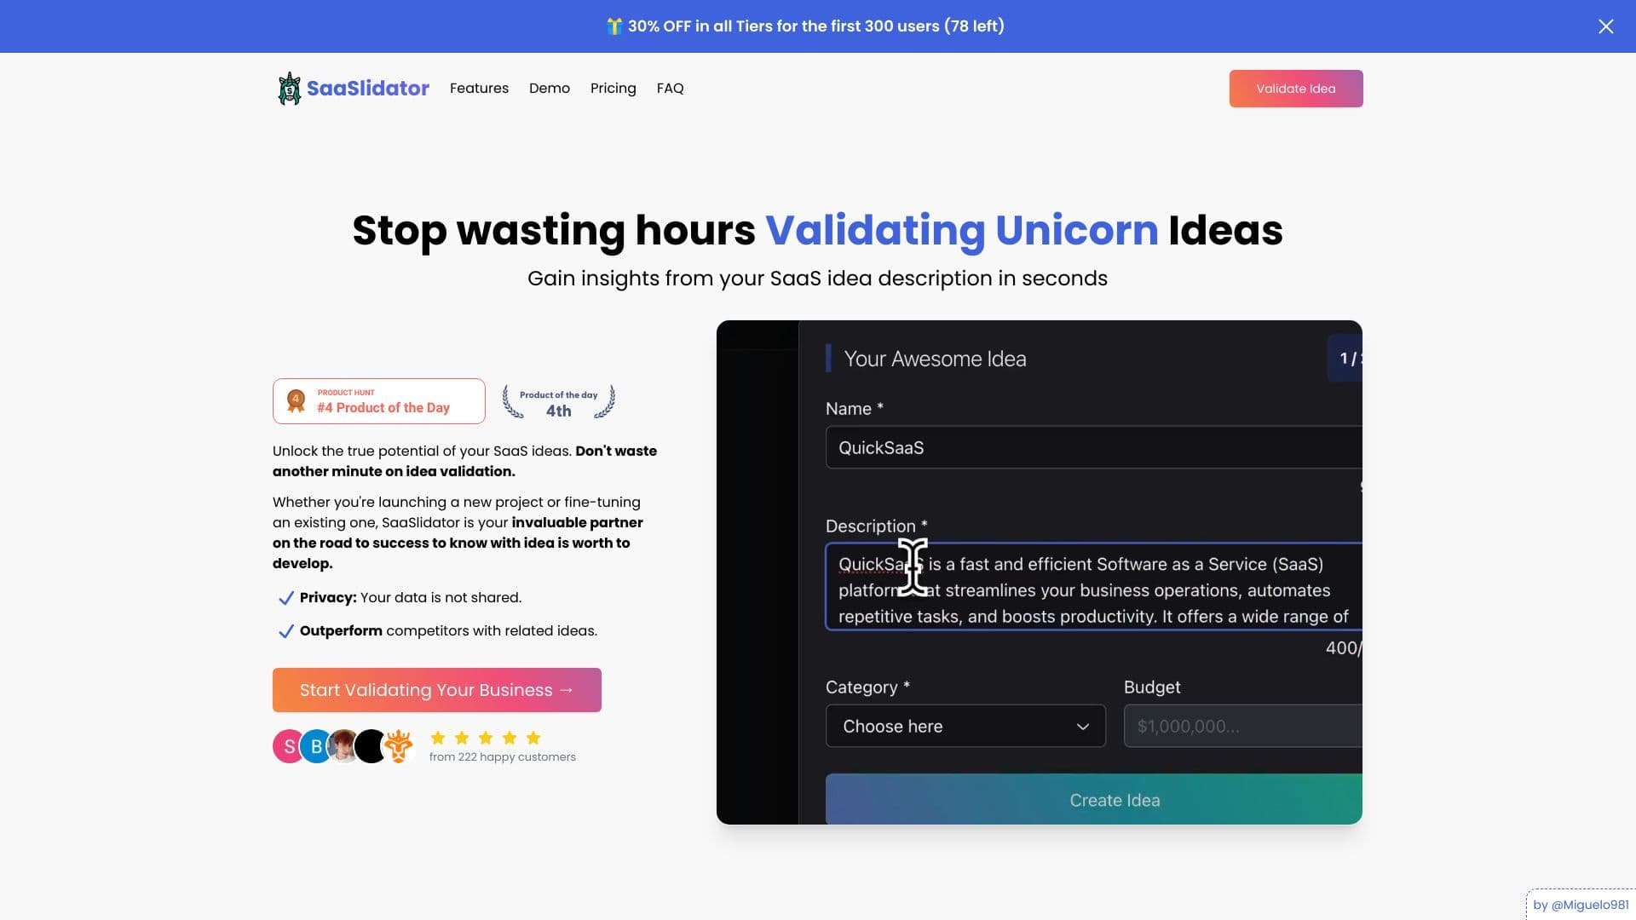The height and width of the screenshot is (920, 1636).
Task: Go to the Pricing nav link
Action: (x=613, y=89)
